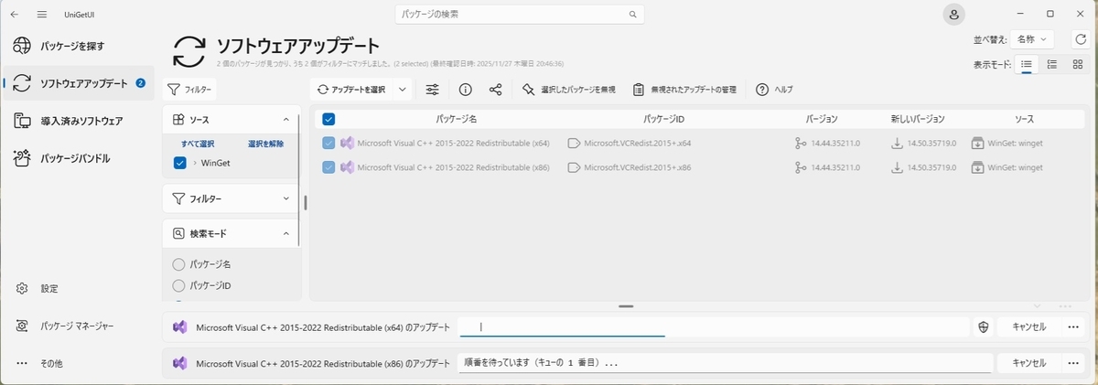
Task: Expand the フィルター section in sidebar
Action: 286,198
